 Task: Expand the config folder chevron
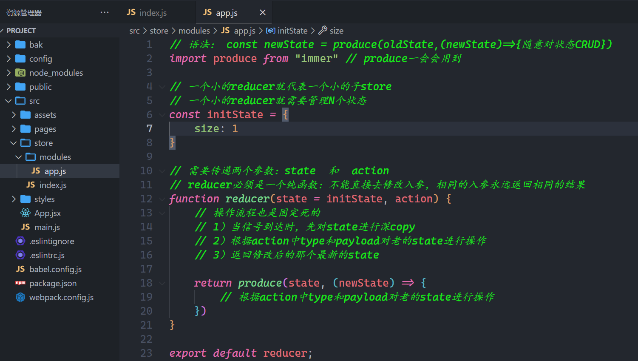(x=9, y=59)
